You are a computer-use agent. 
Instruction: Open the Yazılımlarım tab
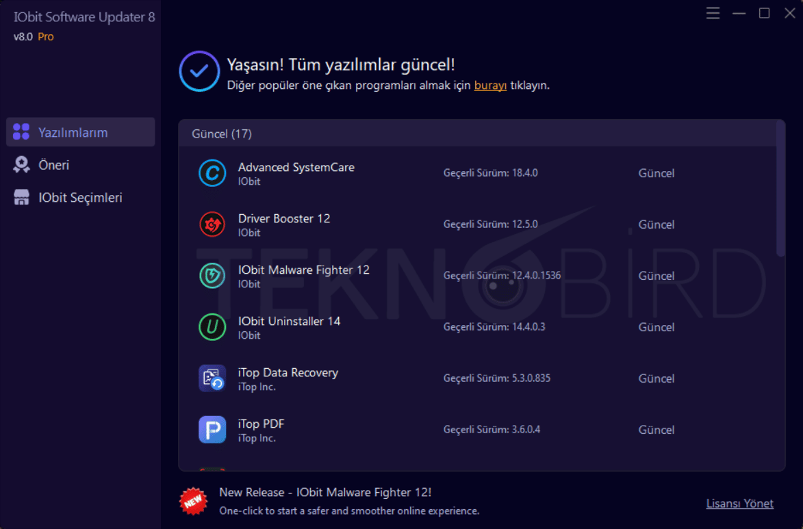(x=80, y=132)
